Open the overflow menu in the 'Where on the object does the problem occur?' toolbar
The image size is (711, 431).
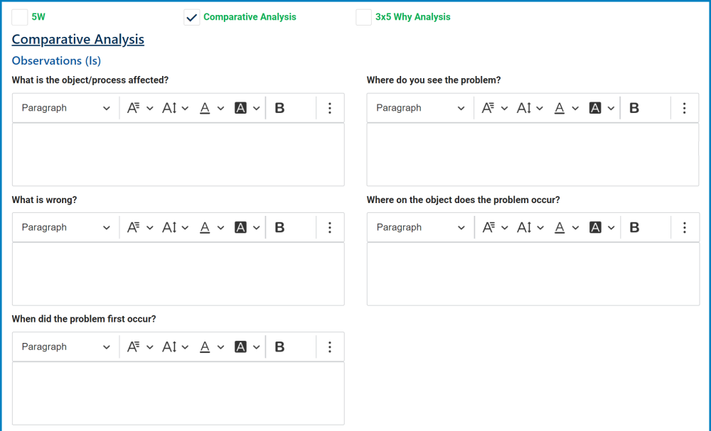click(684, 227)
